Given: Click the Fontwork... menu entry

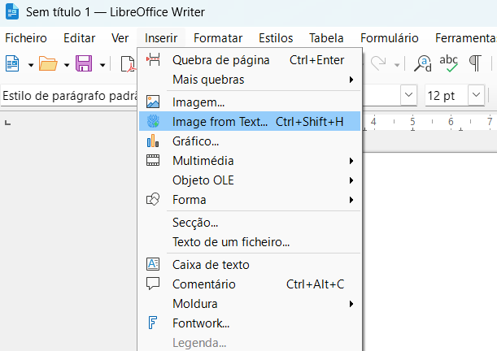Looking at the screenshot, I should (x=200, y=323).
